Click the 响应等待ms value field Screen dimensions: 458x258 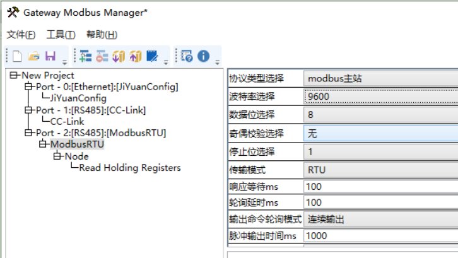(x=381, y=187)
